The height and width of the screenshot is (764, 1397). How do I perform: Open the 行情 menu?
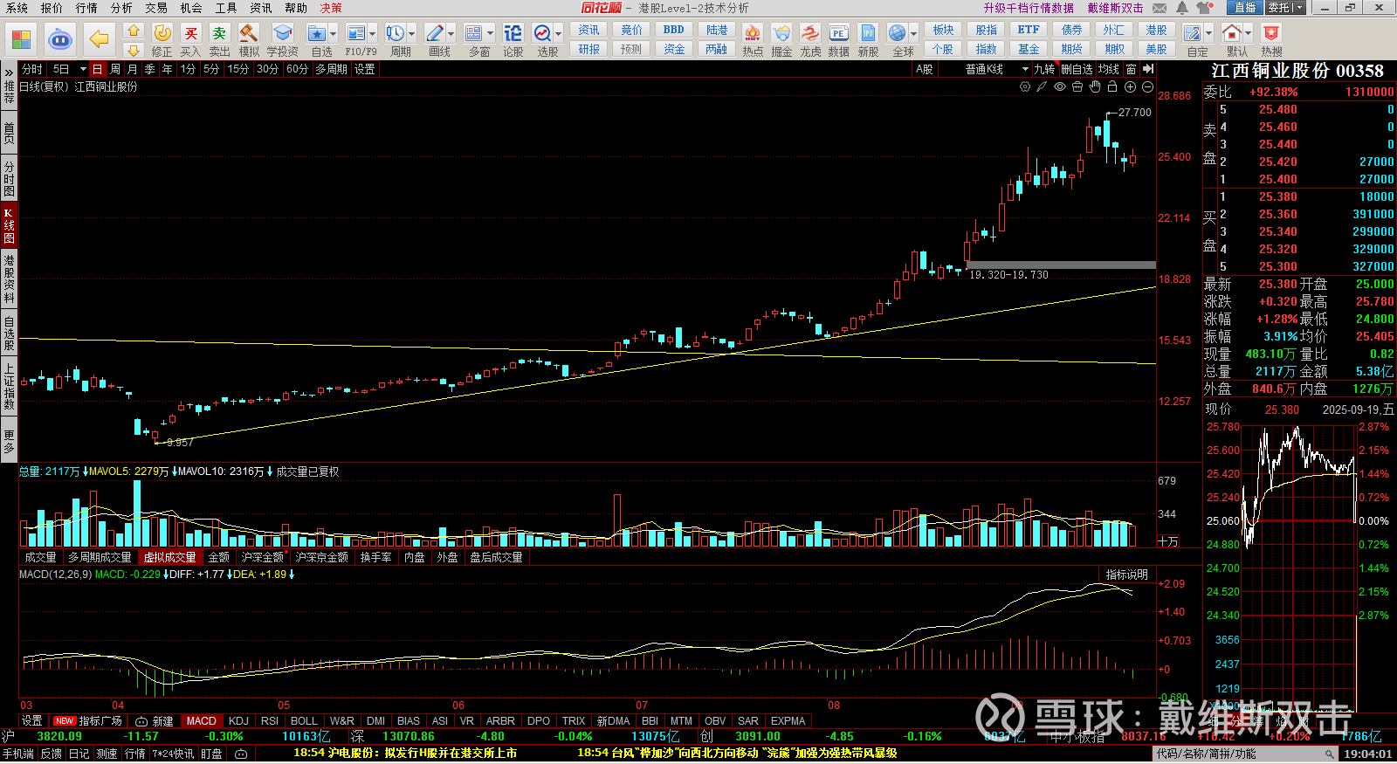pyautogui.click(x=86, y=8)
